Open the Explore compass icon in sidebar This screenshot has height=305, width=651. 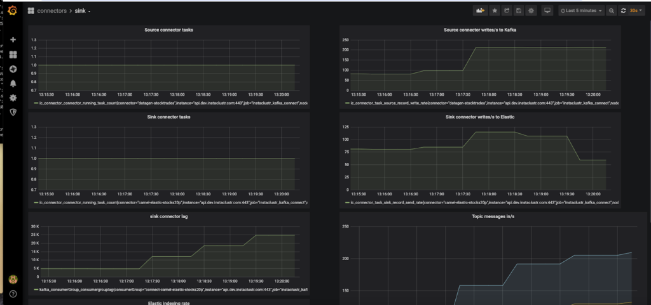13,69
